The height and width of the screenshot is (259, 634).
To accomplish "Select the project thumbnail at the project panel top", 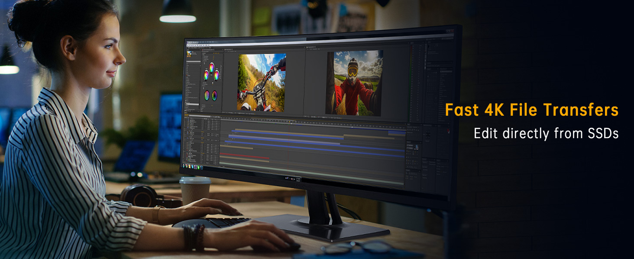I will pos(189,55).
